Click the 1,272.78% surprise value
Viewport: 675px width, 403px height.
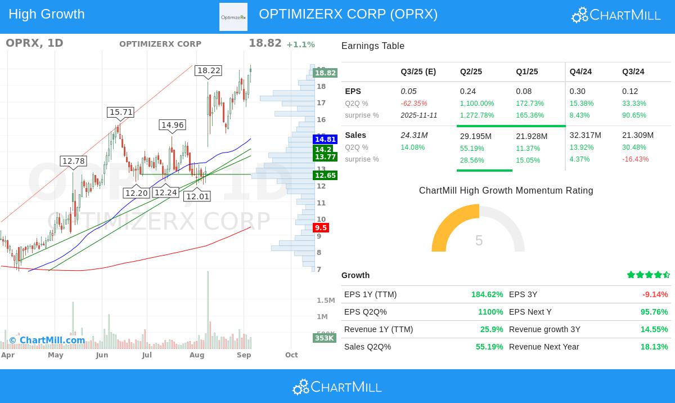(477, 115)
